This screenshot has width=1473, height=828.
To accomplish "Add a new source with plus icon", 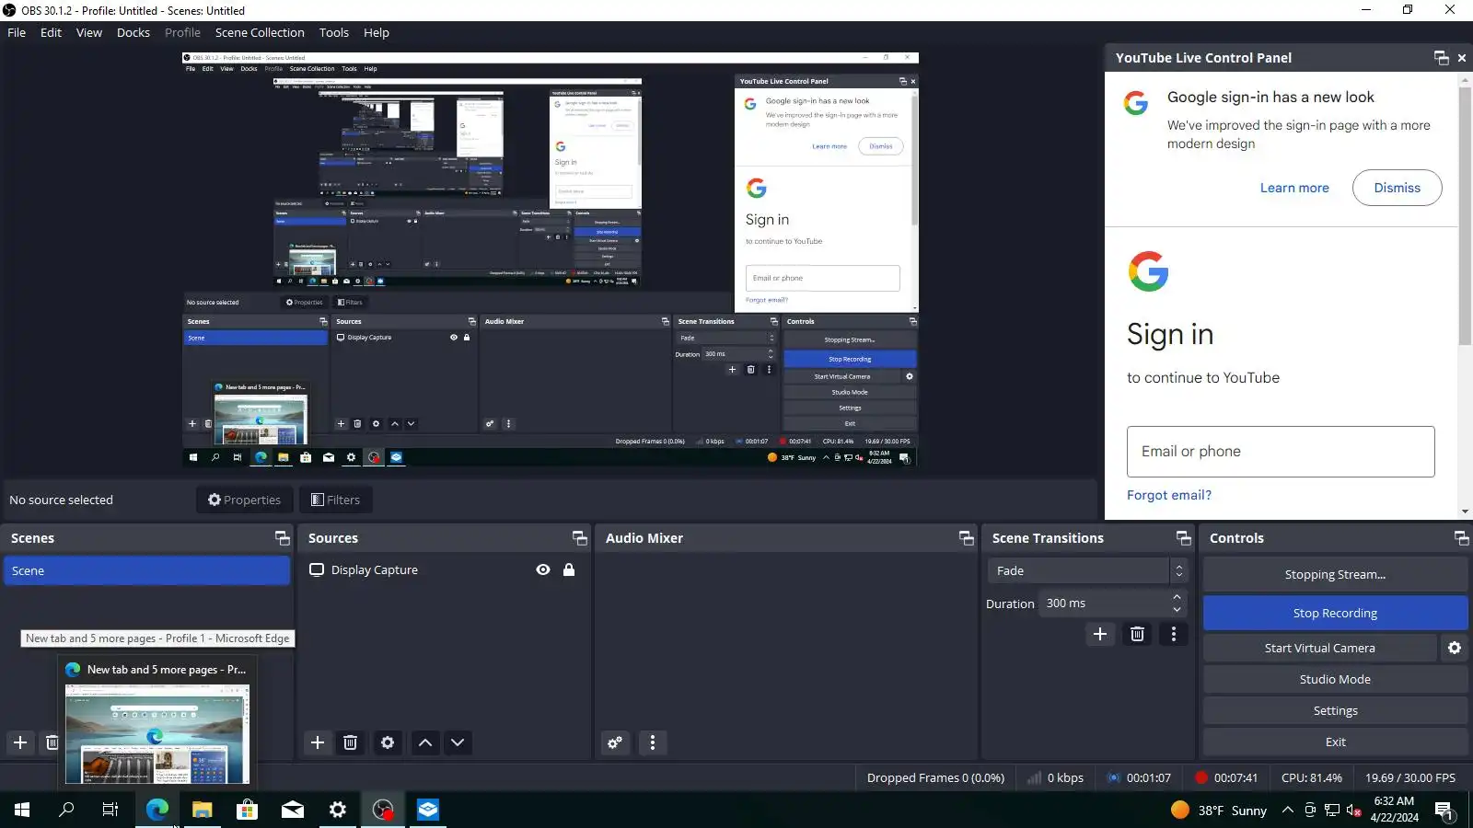I will 318,742.
